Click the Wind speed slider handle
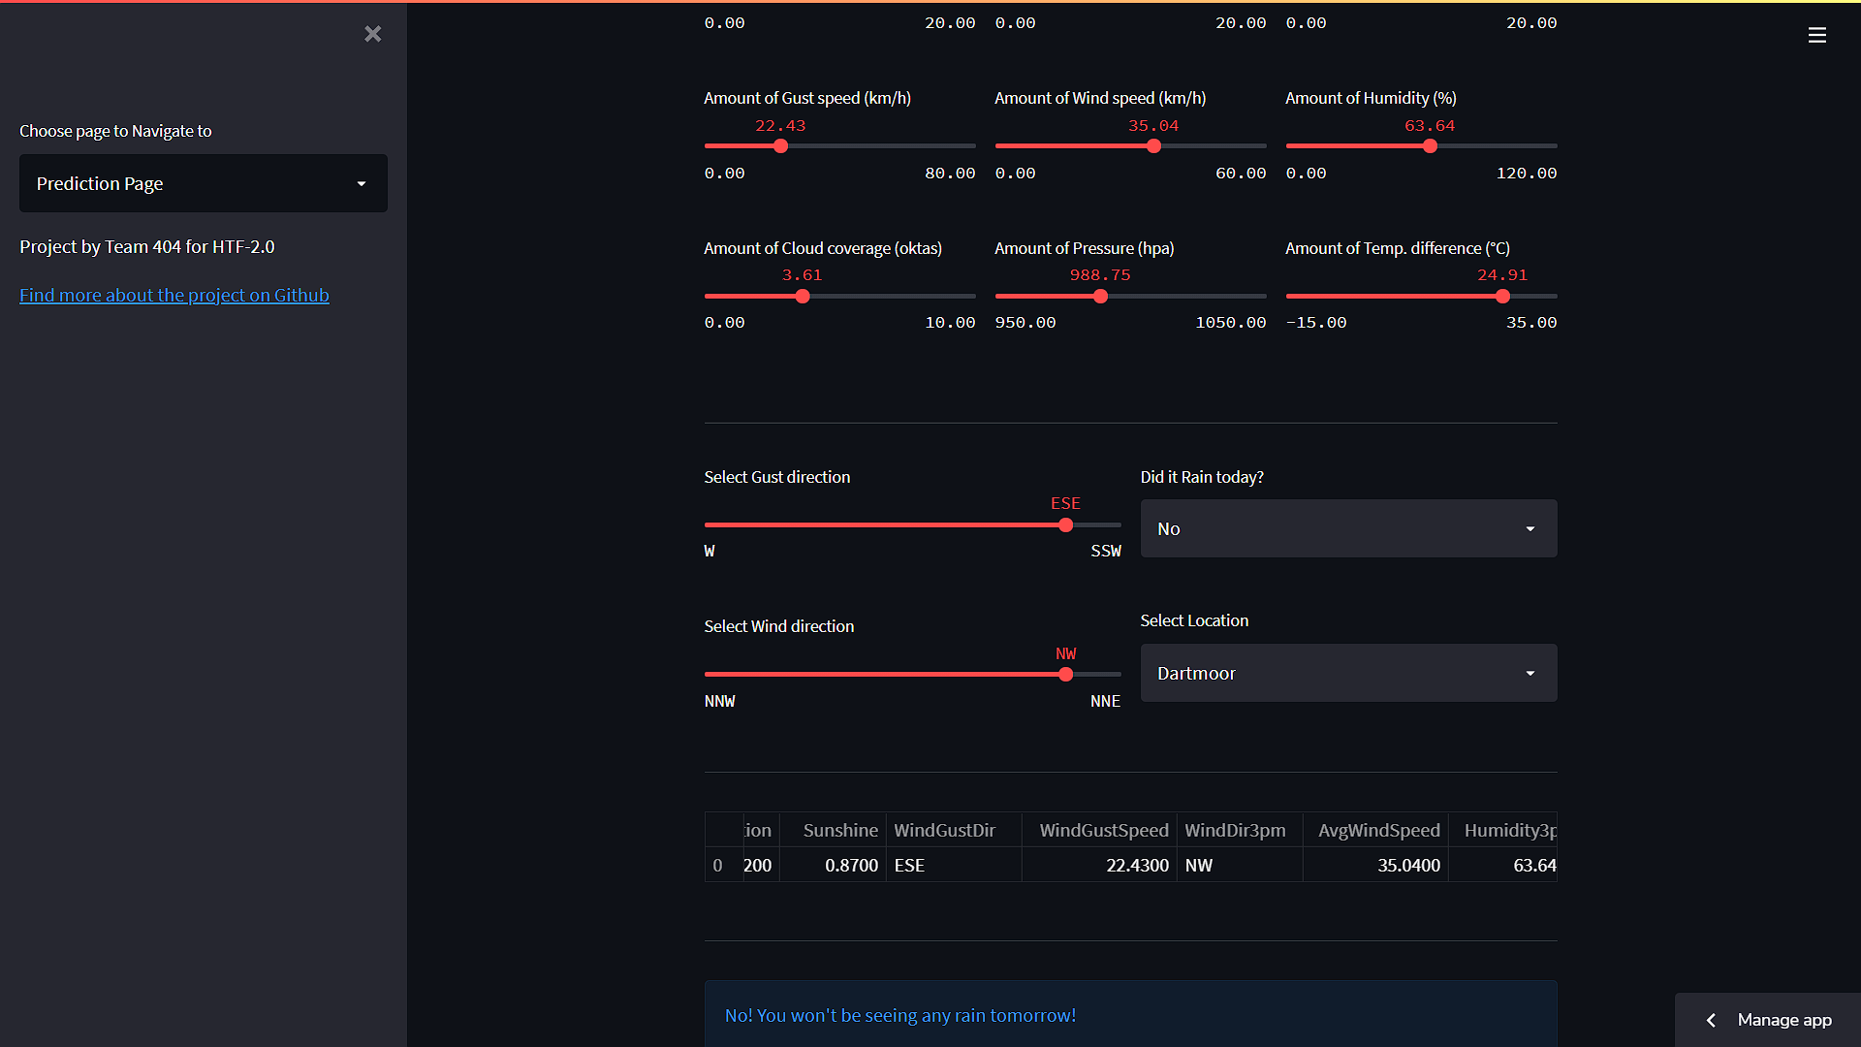Image resolution: width=1861 pixels, height=1047 pixels. [x=1153, y=146]
